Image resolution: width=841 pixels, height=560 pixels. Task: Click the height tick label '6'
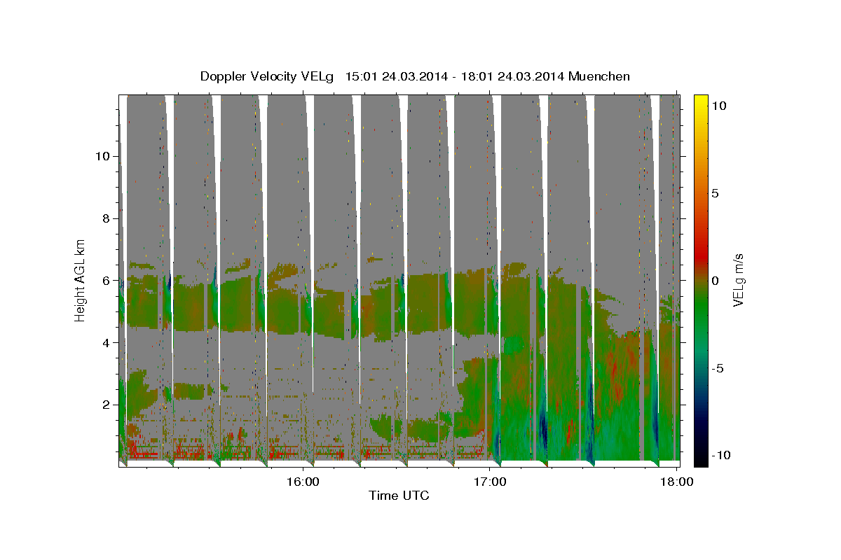(x=105, y=280)
